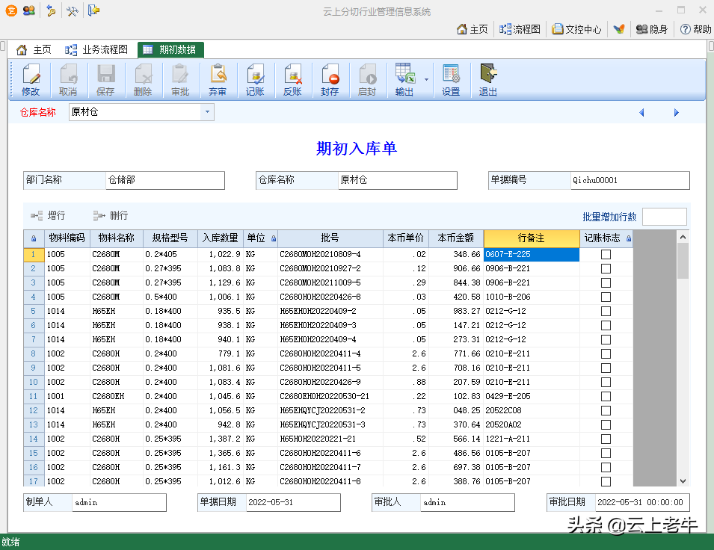
Task: Click the 批量增加行数 input field
Action: click(664, 217)
